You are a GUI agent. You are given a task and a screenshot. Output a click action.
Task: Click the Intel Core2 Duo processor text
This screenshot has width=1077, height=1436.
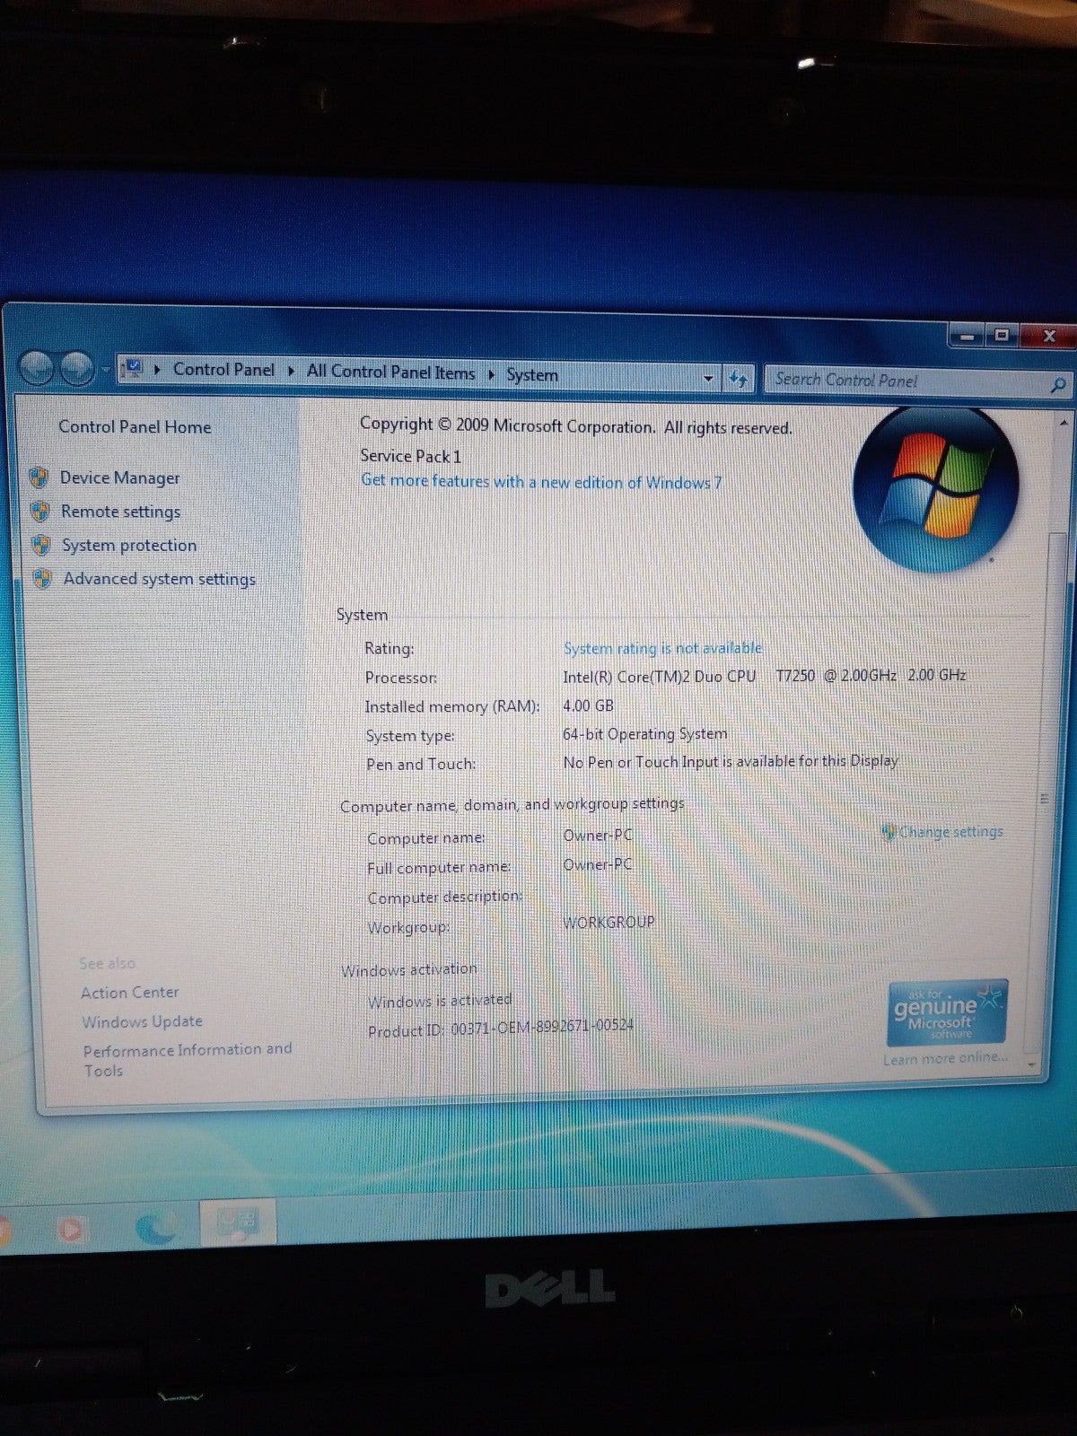click(x=764, y=676)
